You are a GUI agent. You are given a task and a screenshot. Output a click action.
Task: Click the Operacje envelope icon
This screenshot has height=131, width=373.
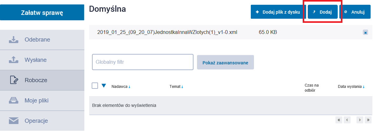(13, 121)
